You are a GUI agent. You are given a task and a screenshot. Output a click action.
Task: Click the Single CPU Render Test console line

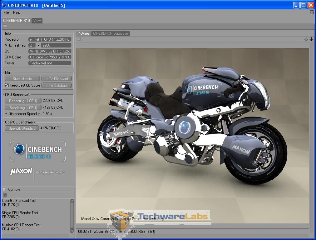pyautogui.click(x=20, y=212)
